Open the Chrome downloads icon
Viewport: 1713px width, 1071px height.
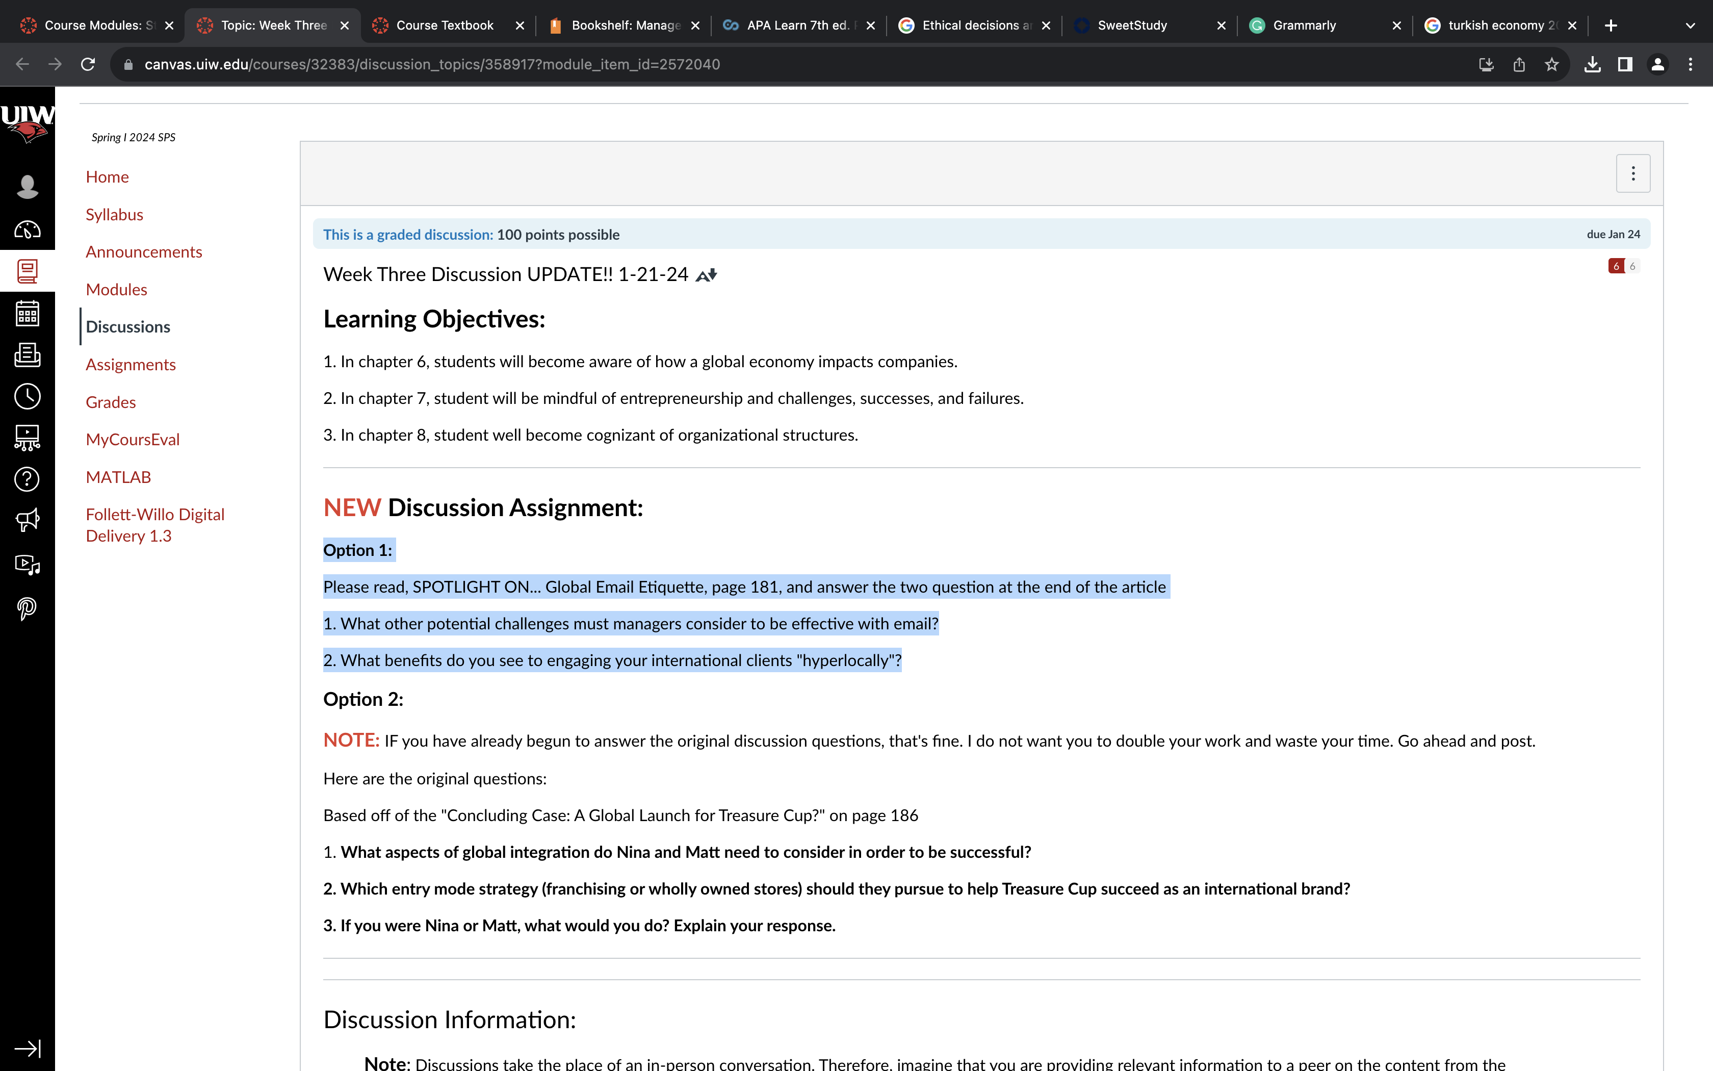point(1593,64)
